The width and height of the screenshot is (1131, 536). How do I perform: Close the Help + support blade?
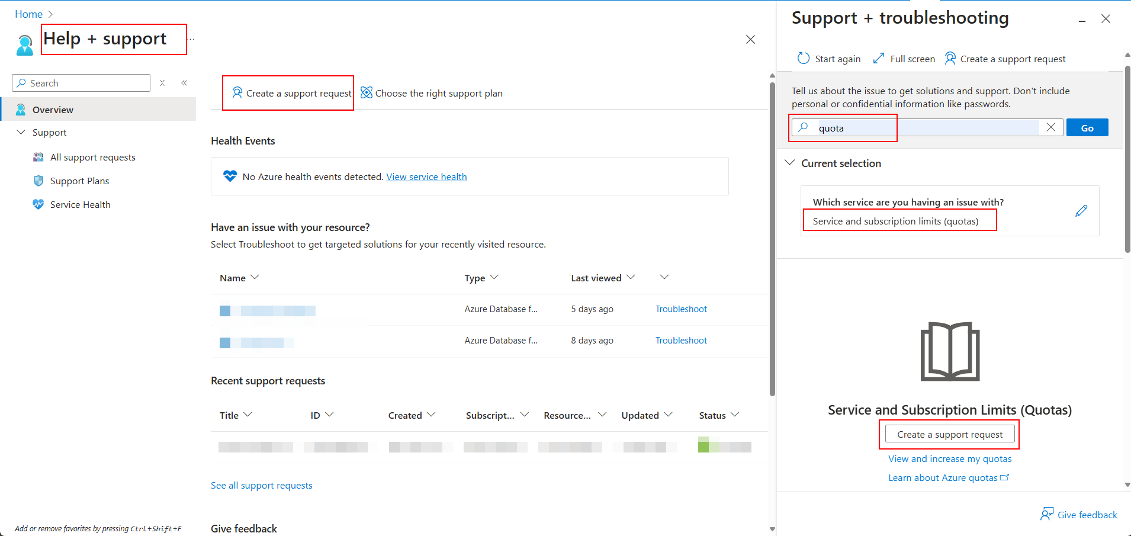pos(750,40)
